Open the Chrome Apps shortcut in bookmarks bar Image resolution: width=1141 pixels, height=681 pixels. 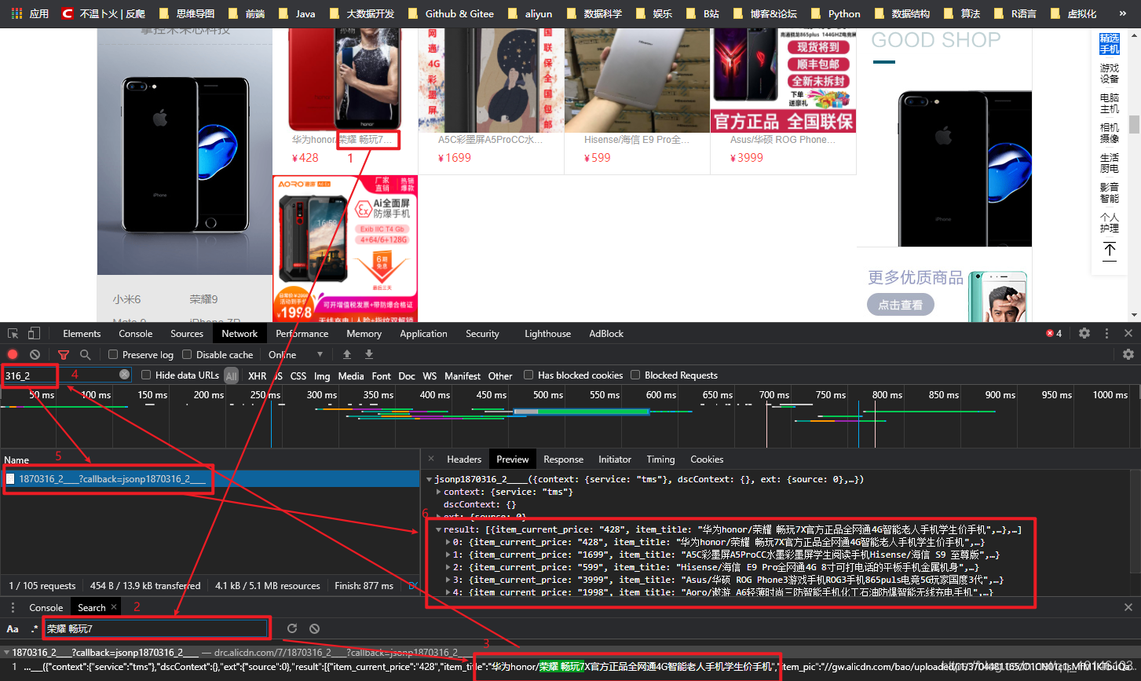[x=29, y=13]
